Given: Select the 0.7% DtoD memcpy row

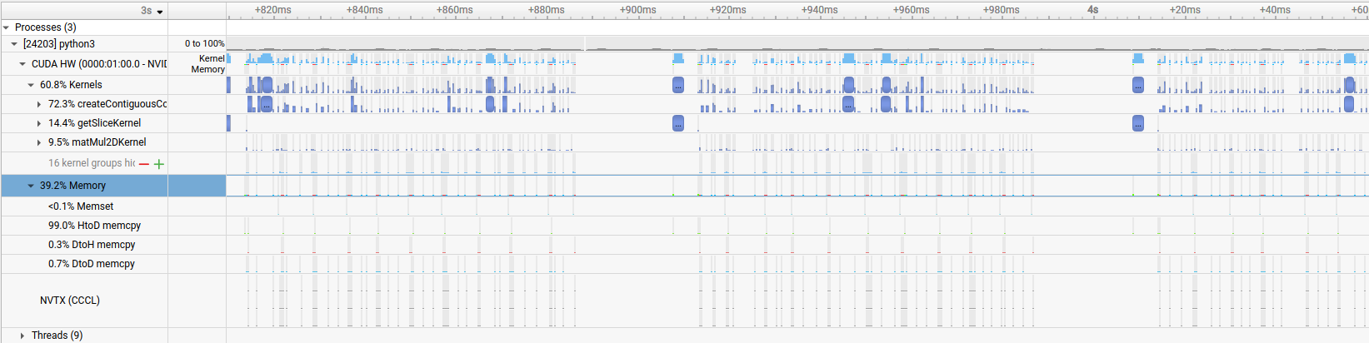Looking at the screenshot, I should pos(92,264).
